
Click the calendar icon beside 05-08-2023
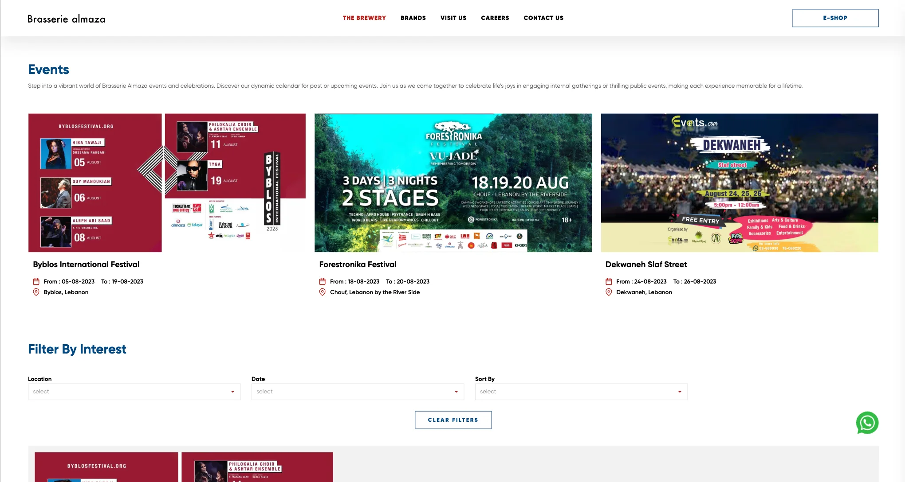click(36, 282)
